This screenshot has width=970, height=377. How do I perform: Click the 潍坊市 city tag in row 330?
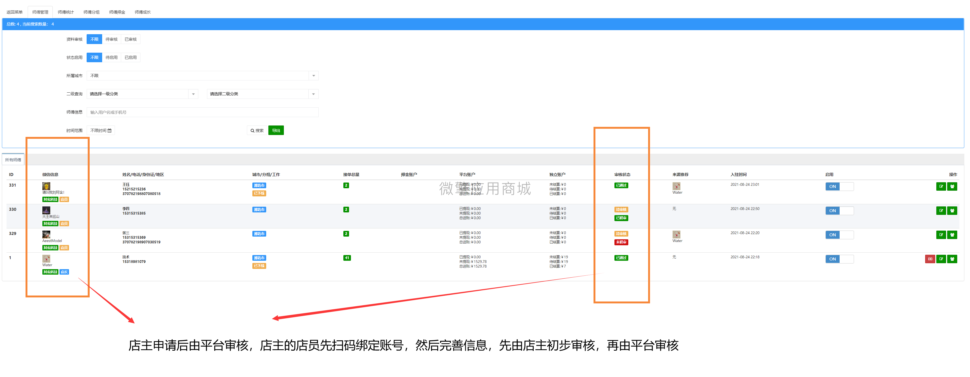coord(259,209)
